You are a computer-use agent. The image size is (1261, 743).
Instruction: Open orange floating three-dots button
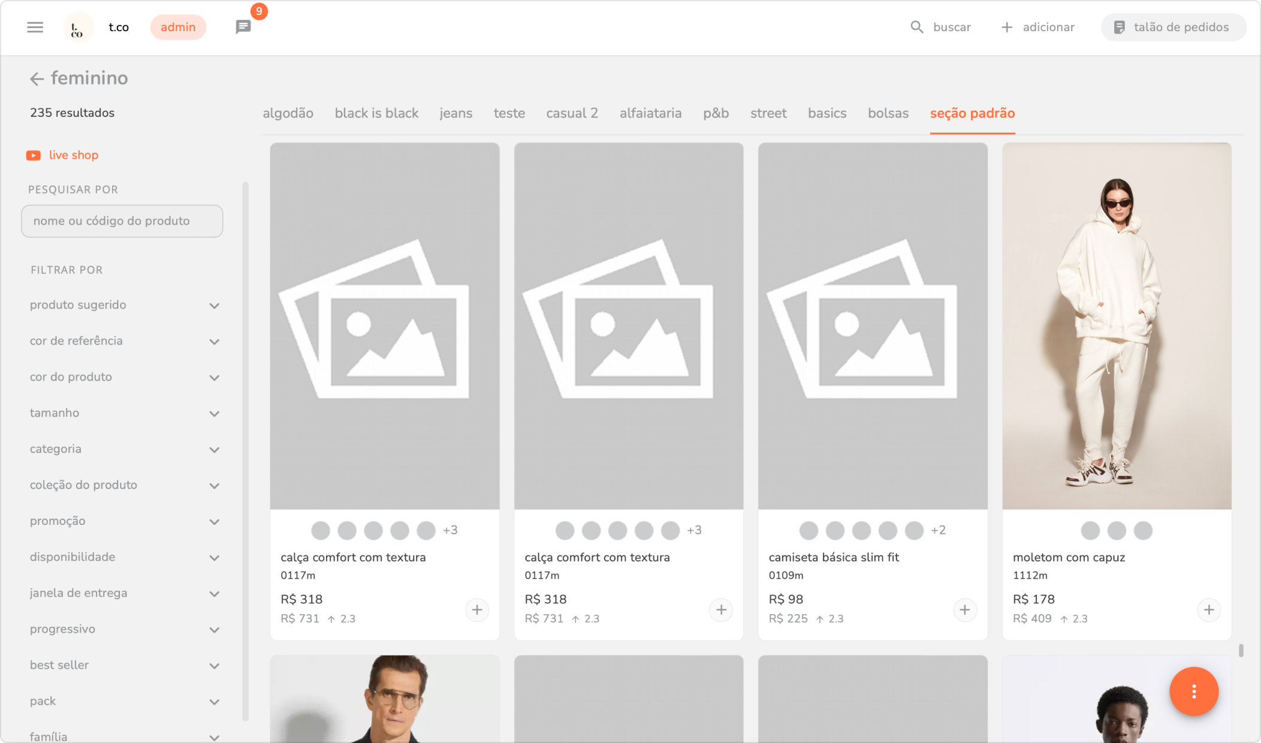pyautogui.click(x=1193, y=691)
